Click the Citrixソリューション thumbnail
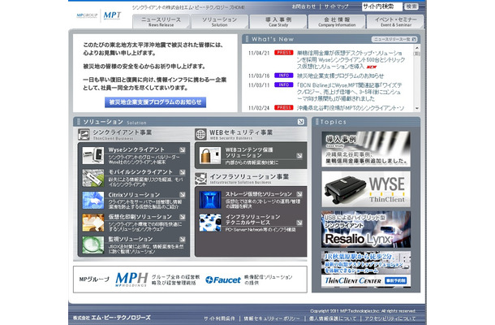This screenshot has width=495, height=325. 93,201
